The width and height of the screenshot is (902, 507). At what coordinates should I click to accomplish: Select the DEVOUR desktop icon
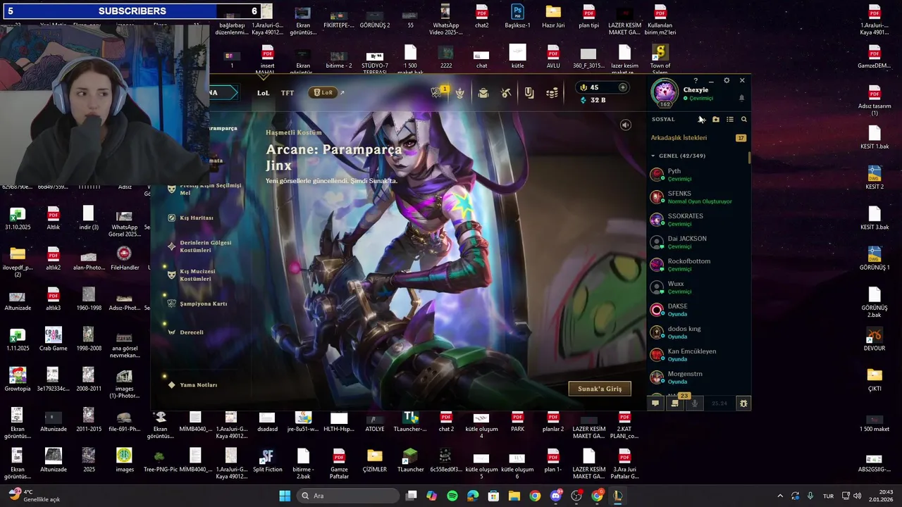tap(875, 339)
